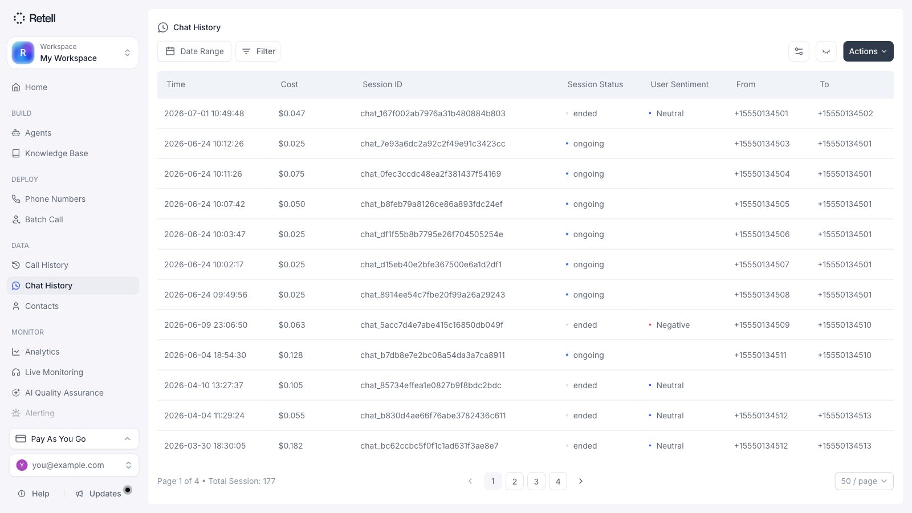Open session chat_8914ee54c7fbe20f99a26a29243
The width and height of the screenshot is (912, 513).
pyautogui.click(x=433, y=295)
